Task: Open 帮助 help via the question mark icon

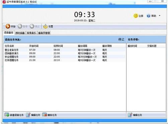Action: point(149,16)
